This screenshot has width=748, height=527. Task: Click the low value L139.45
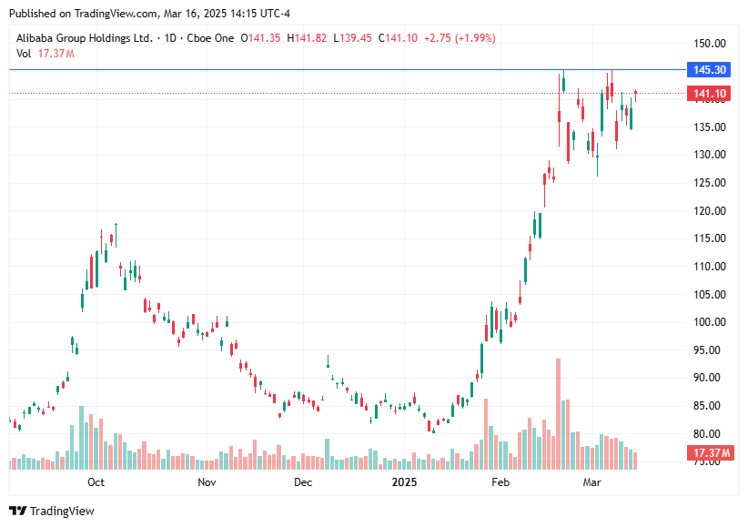click(352, 38)
